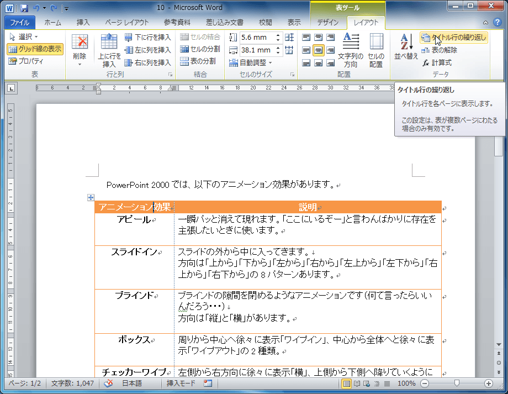This screenshot has width=508, height=394.
Task: Minimize the ribbon with the caret icon
Action: point(485,22)
